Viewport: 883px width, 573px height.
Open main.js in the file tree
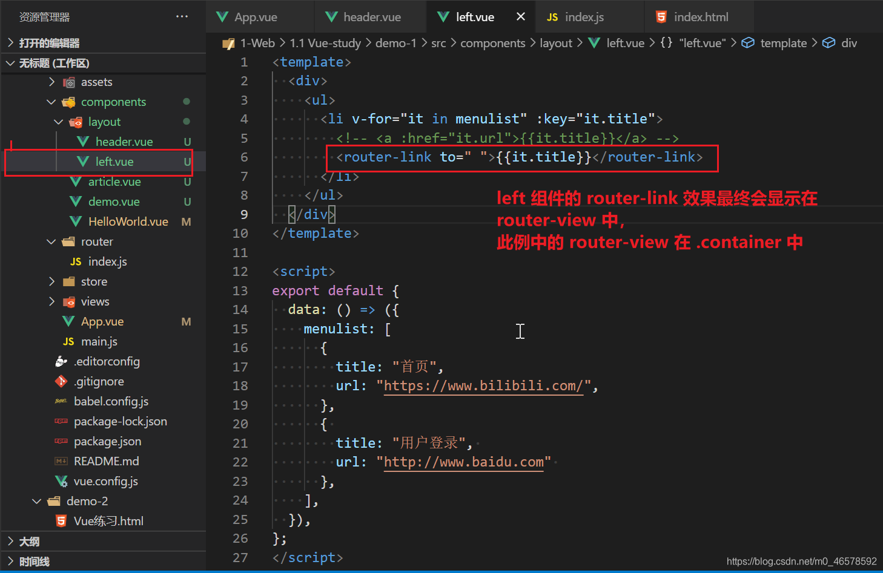(99, 341)
